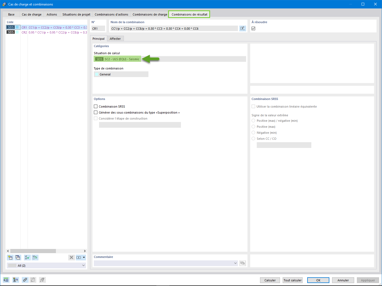Open Type de combinaison General selector

(x=121, y=74)
